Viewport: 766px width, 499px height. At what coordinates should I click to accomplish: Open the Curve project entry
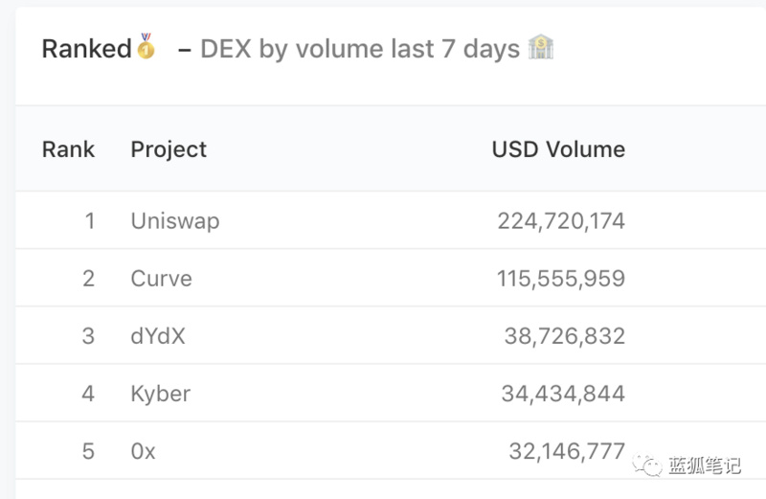(161, 279)
